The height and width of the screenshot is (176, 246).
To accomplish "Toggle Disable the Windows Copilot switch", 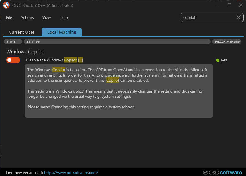I will pos(13,60).
